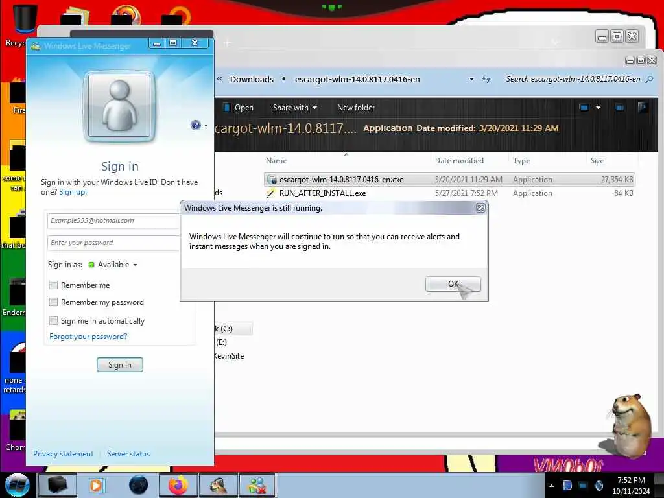This screenshot has height=498, width=664.
Task: Open the dark globe browser taskbar icon
Action: [139, 485]
